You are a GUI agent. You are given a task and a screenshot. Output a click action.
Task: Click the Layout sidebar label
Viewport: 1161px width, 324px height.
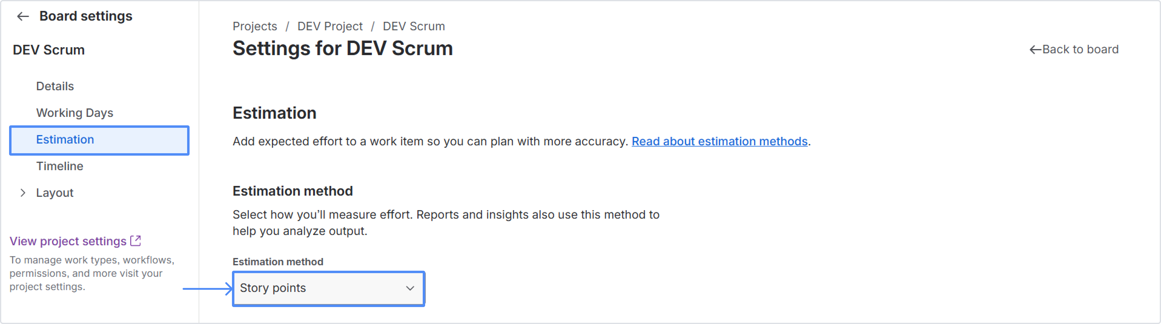coord(55,193)
